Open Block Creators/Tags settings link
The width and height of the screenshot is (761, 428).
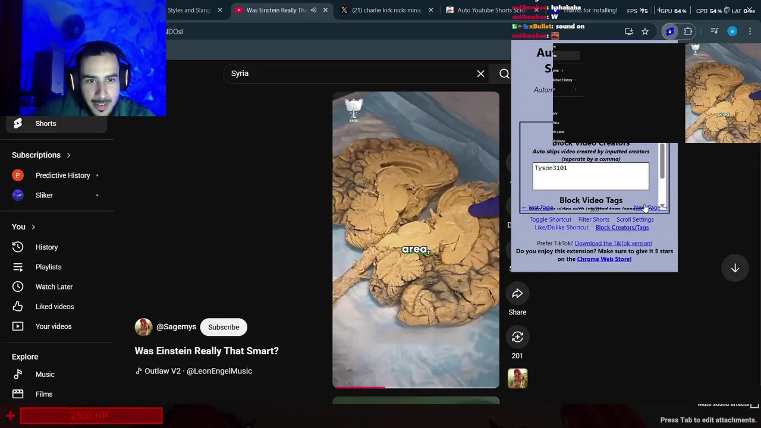(622, 227)
